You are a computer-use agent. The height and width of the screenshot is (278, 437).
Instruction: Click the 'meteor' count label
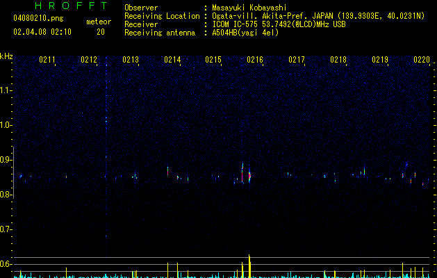pos(99,22)
